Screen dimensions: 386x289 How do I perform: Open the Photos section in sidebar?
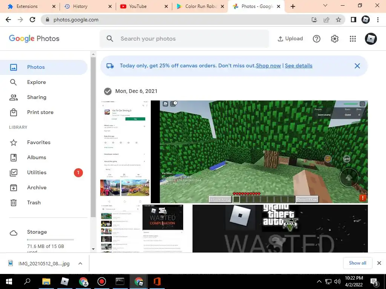[44, 67]
